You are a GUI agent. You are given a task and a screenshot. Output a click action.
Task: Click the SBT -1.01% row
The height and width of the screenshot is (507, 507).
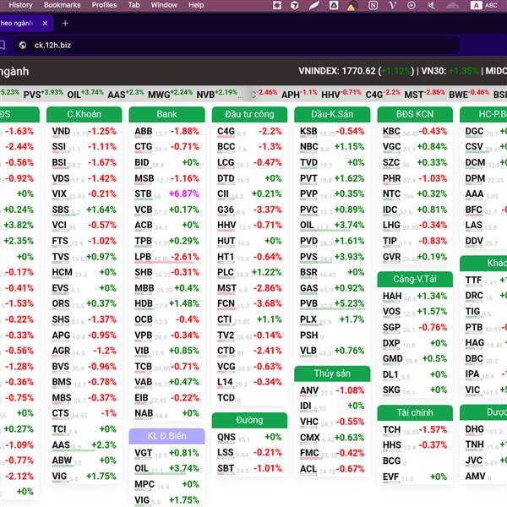click(249, 468)
